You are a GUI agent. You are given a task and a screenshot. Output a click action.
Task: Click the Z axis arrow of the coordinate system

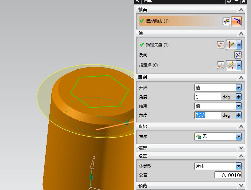[x=92, y=165]
